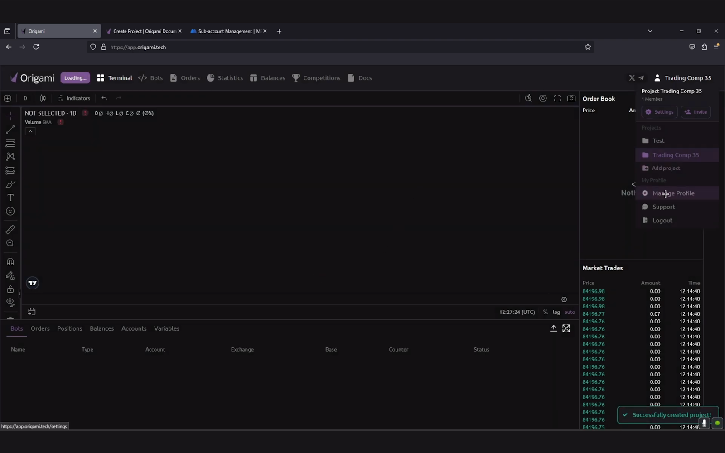Viewport: 725px width, 453px height.
Task: Open the D timeframe interval selector
Action: (25, 98)
